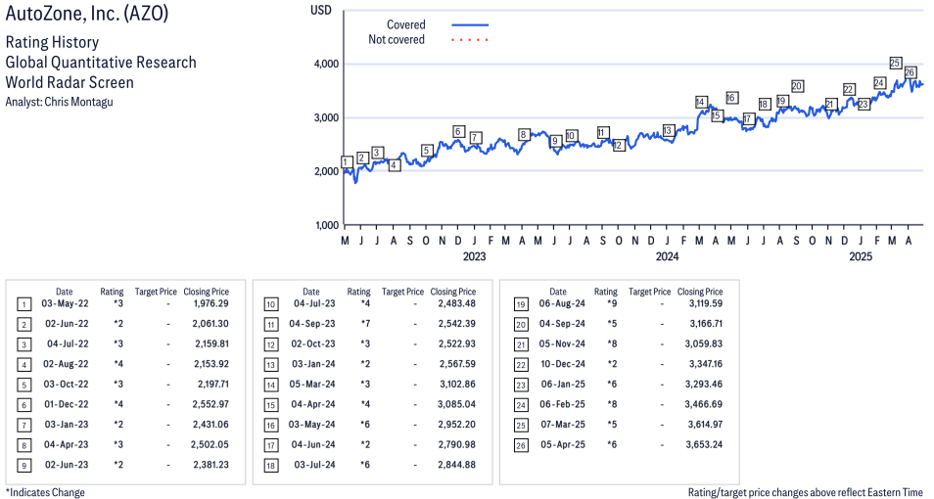Click the table index box 1
Screen dimensions: 934x499
click(x=23, y=305)
